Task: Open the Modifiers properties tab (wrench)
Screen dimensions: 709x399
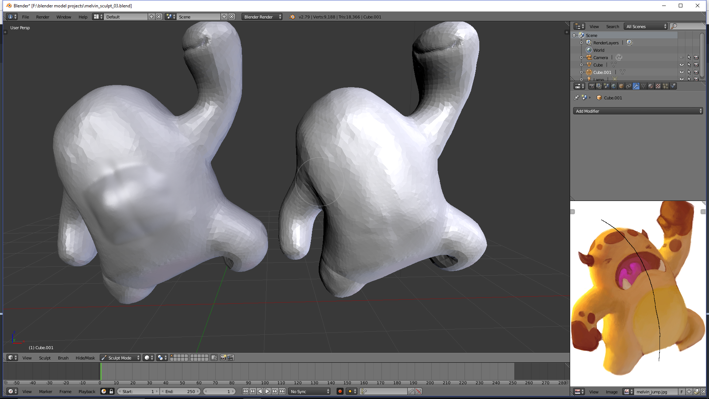Action: (636, 86)
